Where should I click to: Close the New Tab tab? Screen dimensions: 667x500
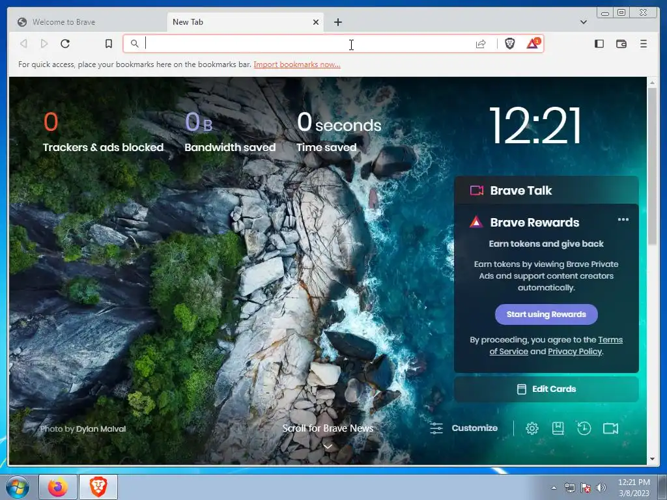(316, 22)
